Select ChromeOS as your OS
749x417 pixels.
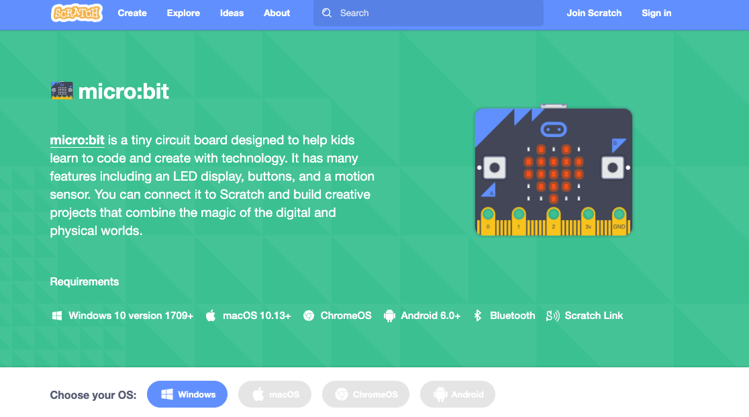pyautogui.click(x=365, y=394)
